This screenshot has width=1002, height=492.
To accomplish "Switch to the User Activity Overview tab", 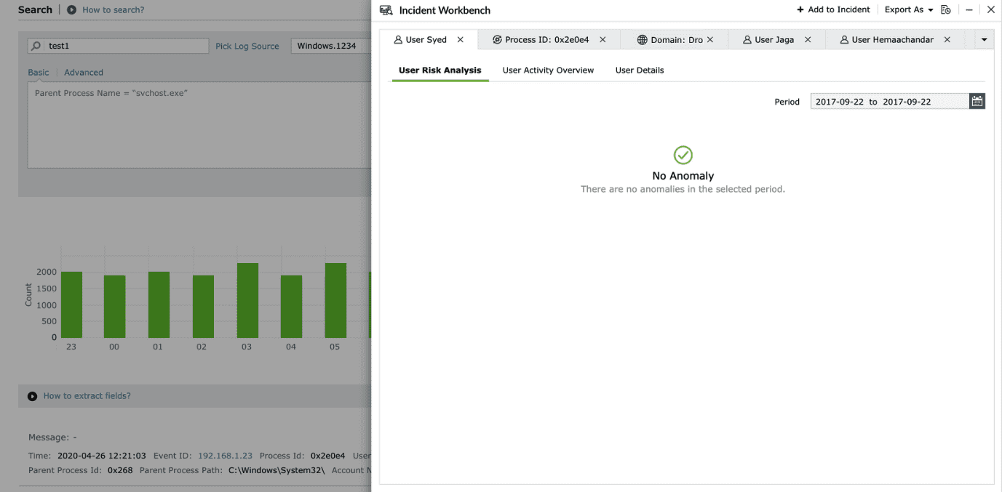I will tap(548, 70).
